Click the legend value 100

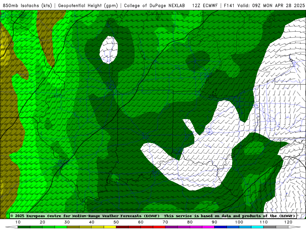[239, 222]
